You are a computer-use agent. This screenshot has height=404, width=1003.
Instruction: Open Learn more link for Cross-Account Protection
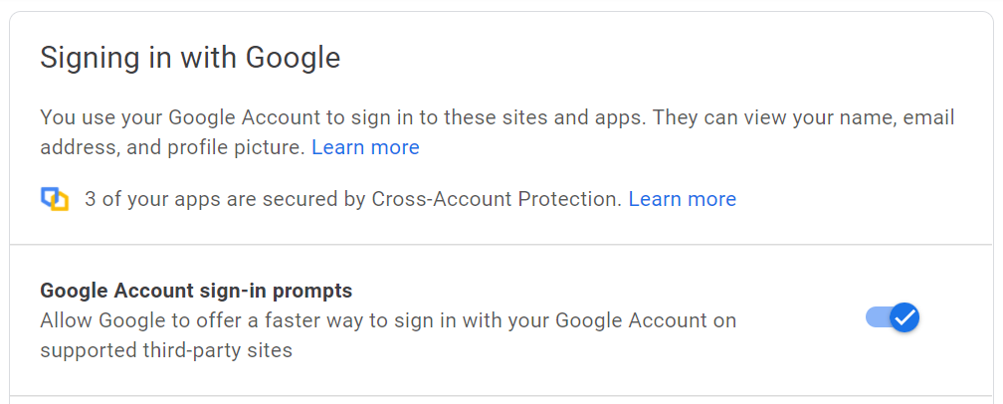coord(682,199)
